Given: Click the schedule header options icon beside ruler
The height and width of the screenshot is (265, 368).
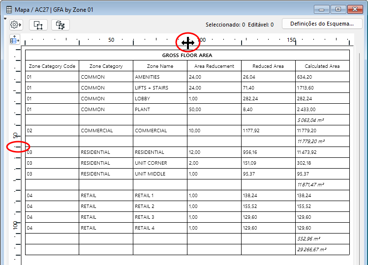Looking at the screenshot, I should pyautogui.click(x=15, y=39).
